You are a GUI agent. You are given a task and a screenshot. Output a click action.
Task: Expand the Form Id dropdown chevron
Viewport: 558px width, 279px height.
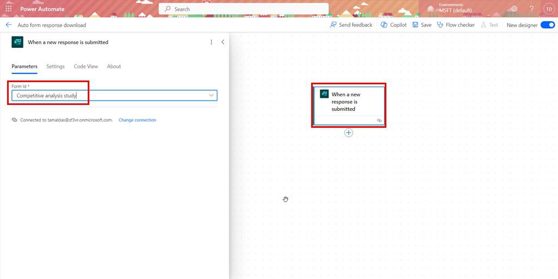pyautogui.click(x=211, y=96)
